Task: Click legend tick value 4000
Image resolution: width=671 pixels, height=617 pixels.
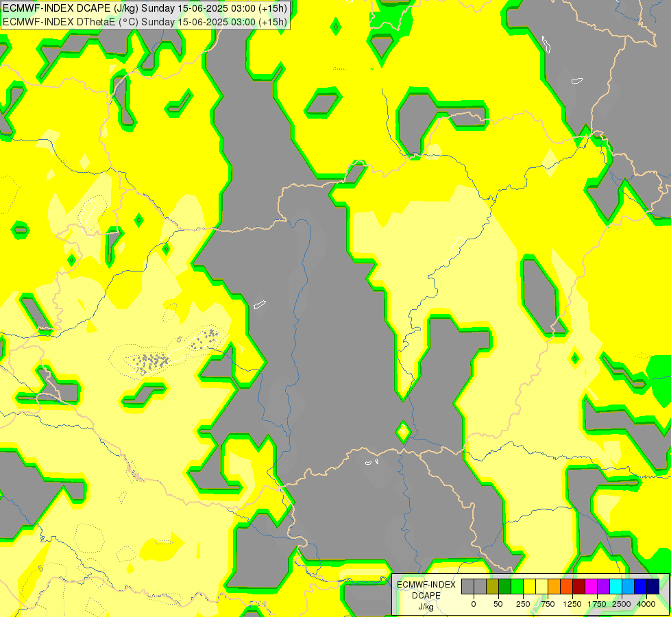Action: pos(646,604)
